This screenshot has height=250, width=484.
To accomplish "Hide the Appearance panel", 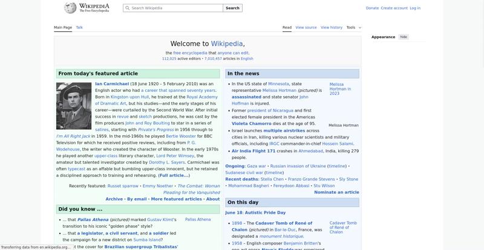I will point(404,37).
